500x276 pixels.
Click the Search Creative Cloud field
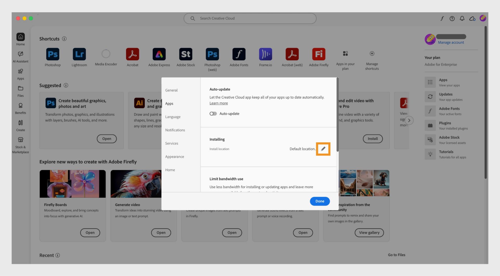[x=250, y=18]
